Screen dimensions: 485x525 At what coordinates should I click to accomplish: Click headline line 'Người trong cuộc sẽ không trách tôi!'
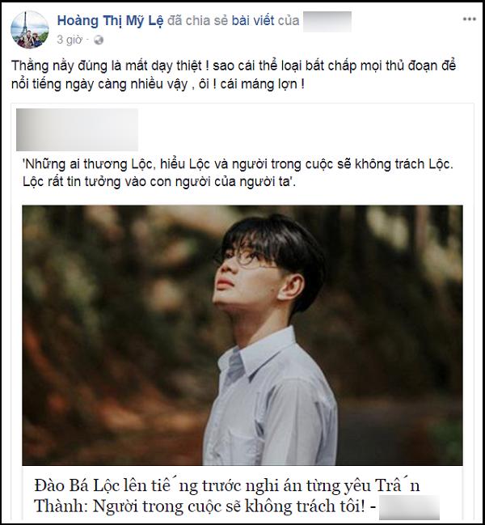click(229, 506)
